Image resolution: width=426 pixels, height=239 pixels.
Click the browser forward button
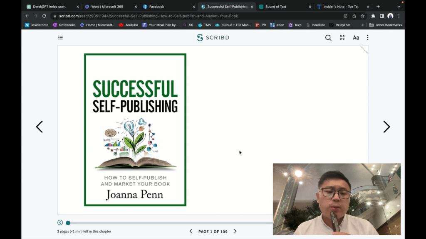[x=36, y=16]
